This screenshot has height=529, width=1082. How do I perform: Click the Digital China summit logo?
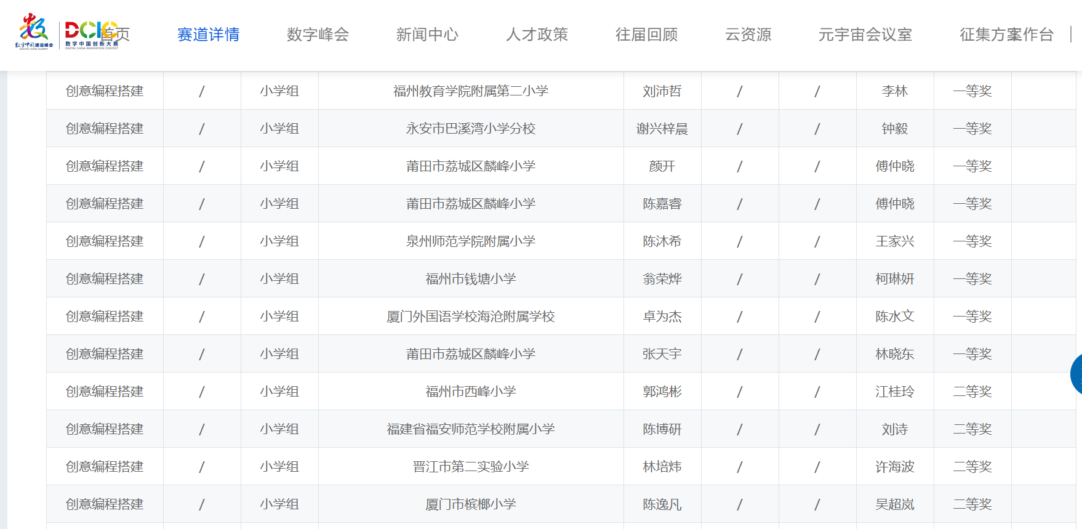pos(34,31)
